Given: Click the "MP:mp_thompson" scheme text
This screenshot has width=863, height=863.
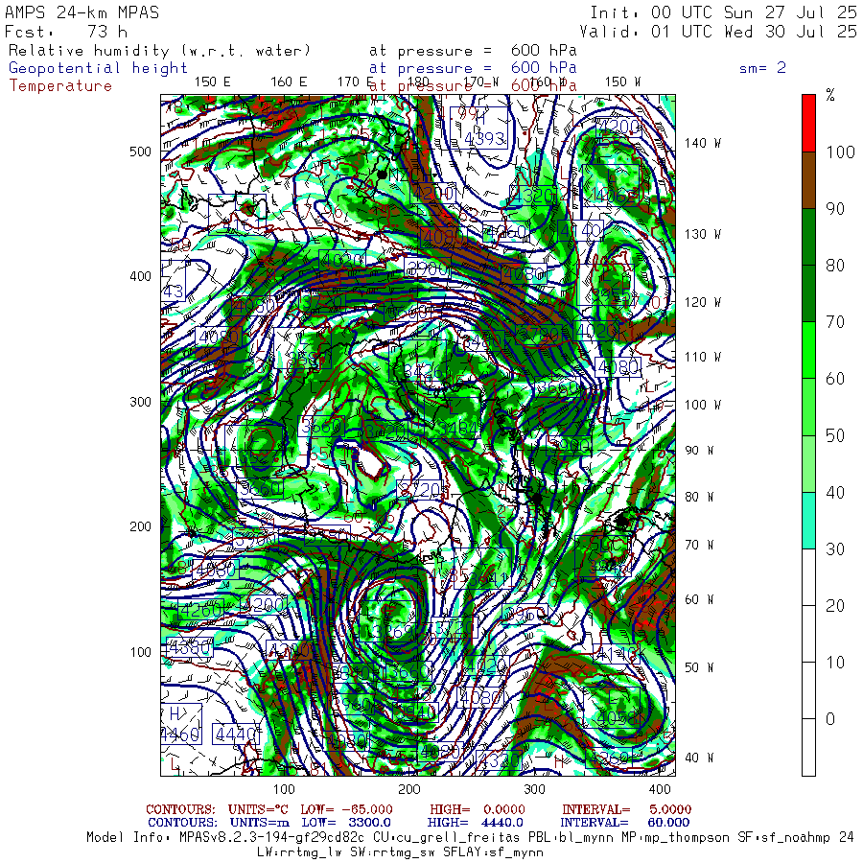Looking at the screenshot, I should pos(675,838).
